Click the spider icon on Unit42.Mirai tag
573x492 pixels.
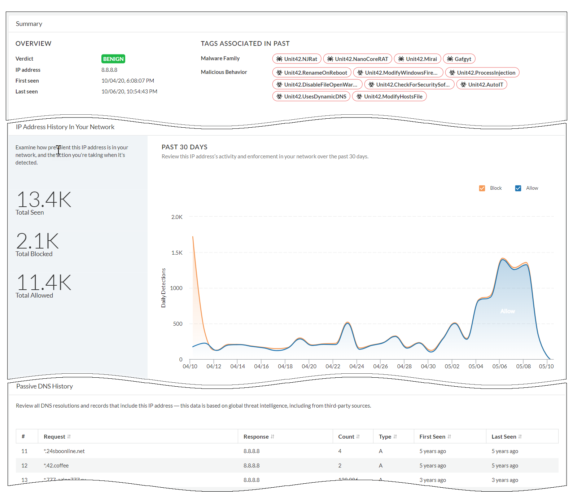[x=401, y=59]
